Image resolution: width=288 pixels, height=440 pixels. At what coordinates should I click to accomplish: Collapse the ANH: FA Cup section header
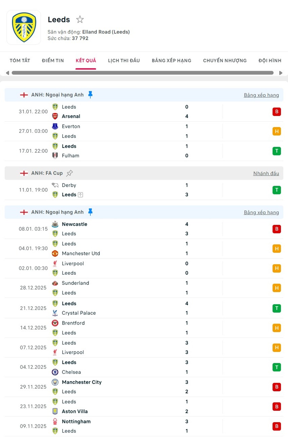(46, 173)
